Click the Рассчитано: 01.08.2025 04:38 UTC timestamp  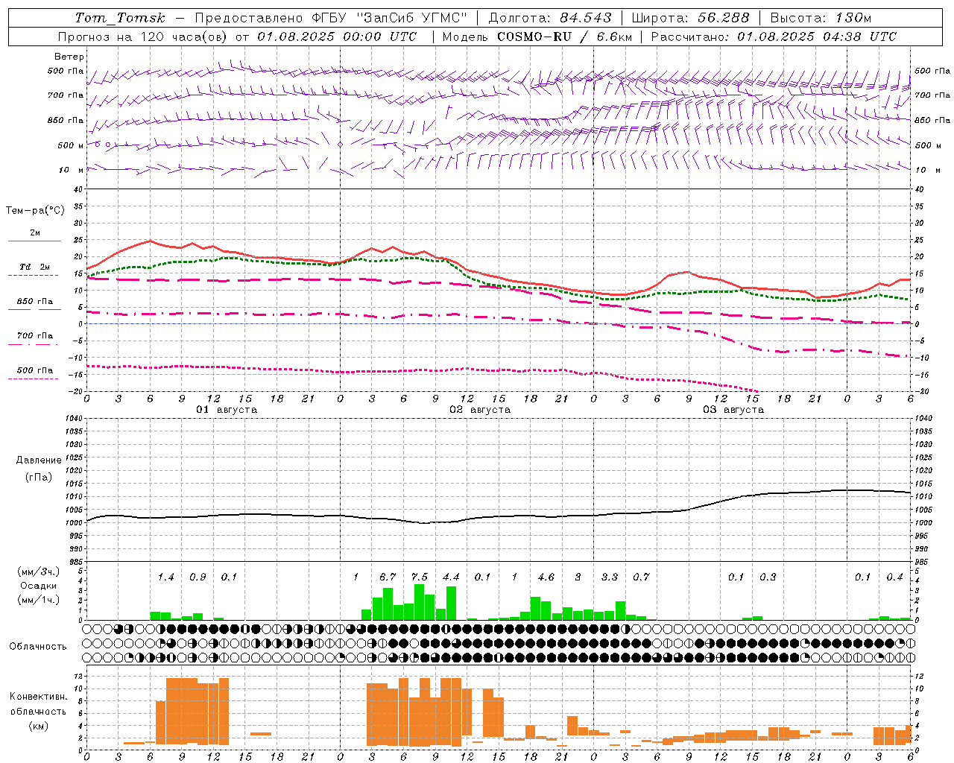tap(774, 37)
